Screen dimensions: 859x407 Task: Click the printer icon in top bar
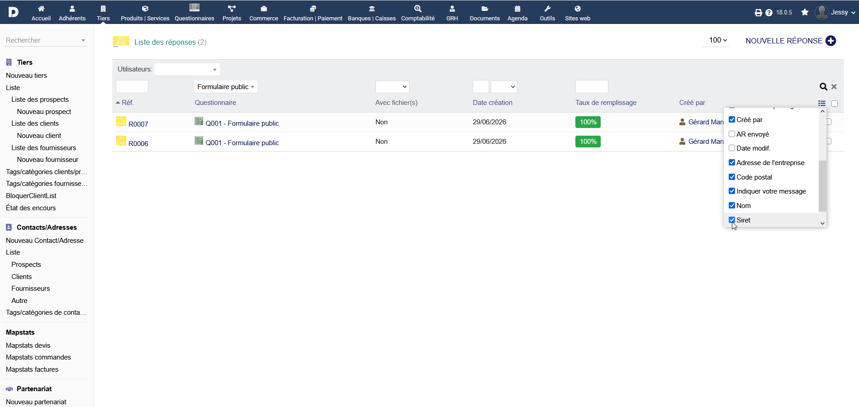[759, 13]
